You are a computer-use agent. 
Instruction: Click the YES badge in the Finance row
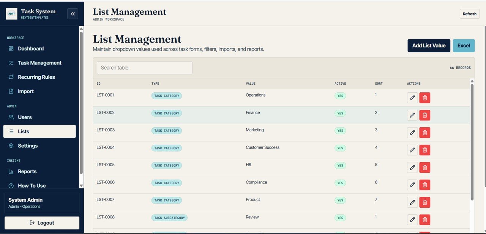tap(340, 113)
